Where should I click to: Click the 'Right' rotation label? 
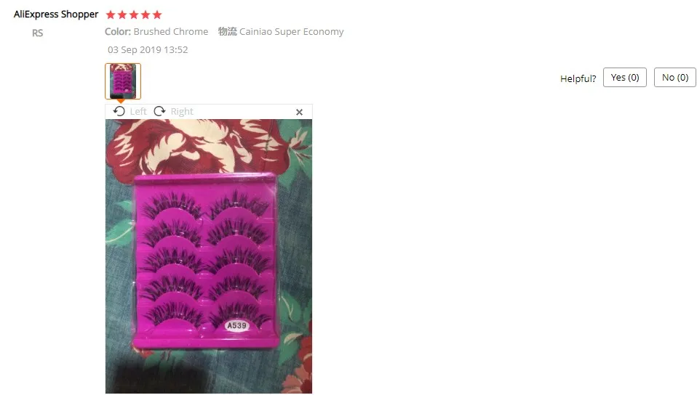(x=182, y=111)
